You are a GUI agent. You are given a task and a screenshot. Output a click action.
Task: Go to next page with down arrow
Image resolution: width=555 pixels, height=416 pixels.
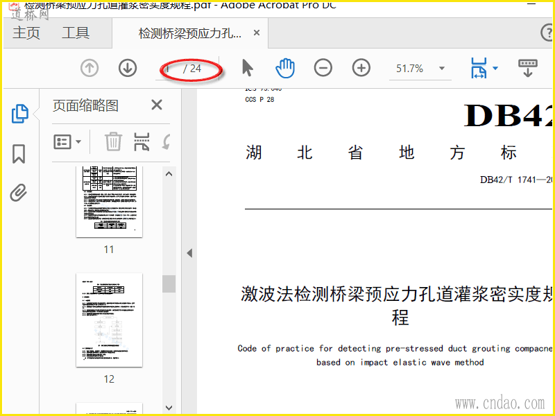128,68
